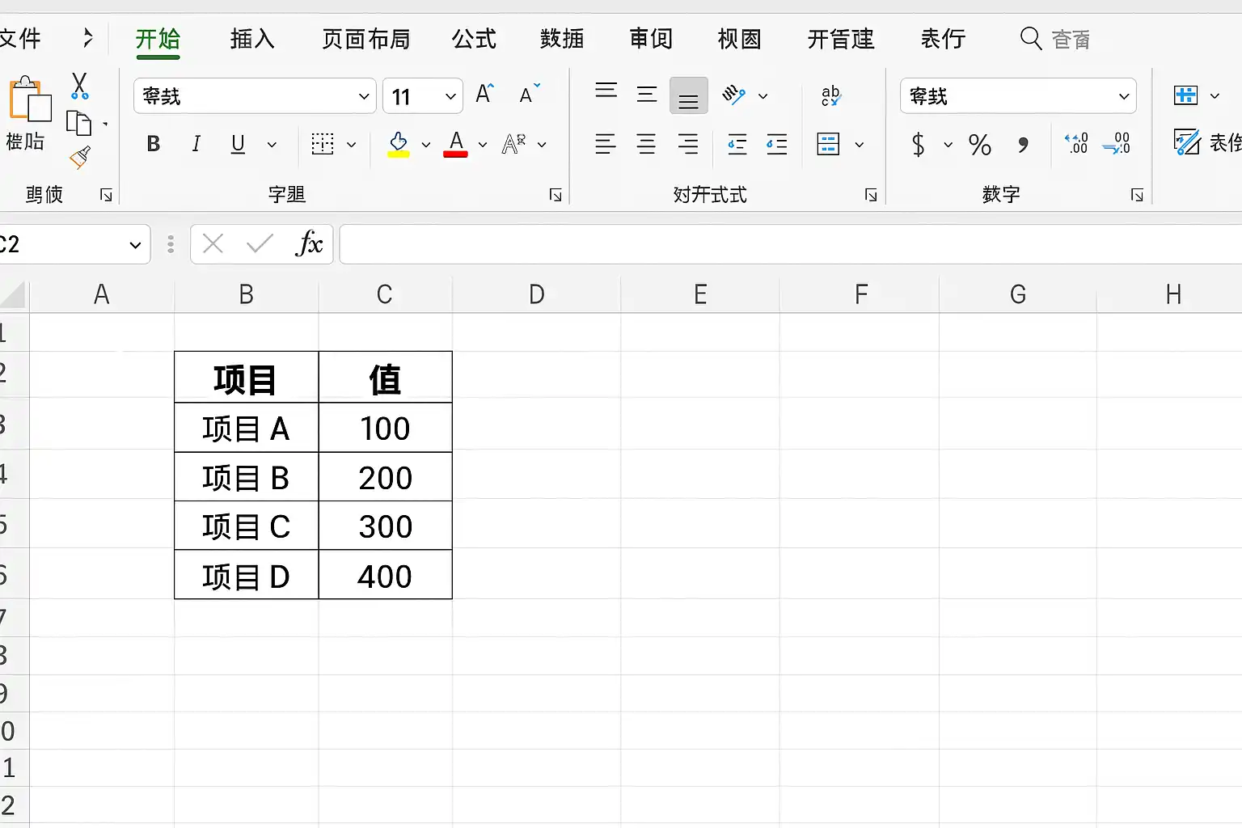Click the Increase Indent icon
Image resolution: width=1242 pixels, height=828 pixels.
coord(777,145)
